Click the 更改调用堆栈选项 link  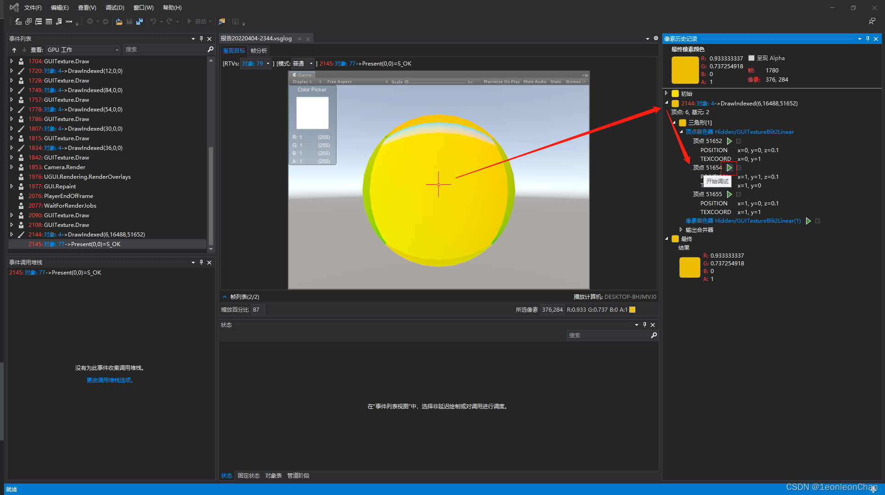coord(110,380)
